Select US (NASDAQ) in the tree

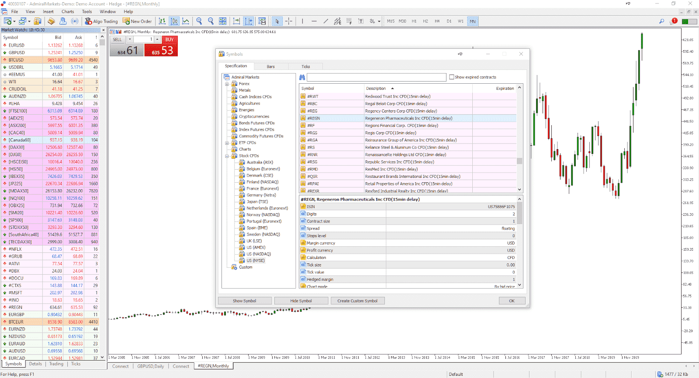[259, 254]
